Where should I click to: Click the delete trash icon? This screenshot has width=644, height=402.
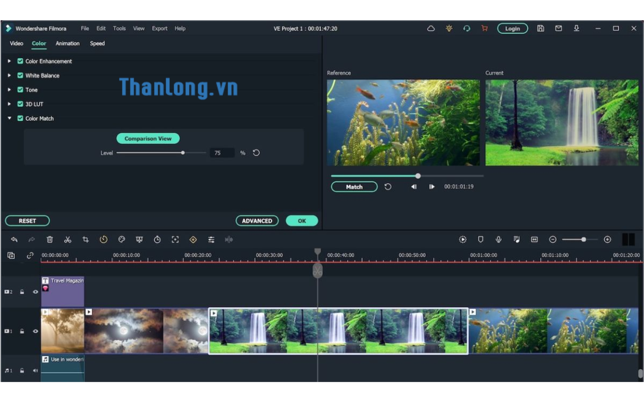(50, 239)
